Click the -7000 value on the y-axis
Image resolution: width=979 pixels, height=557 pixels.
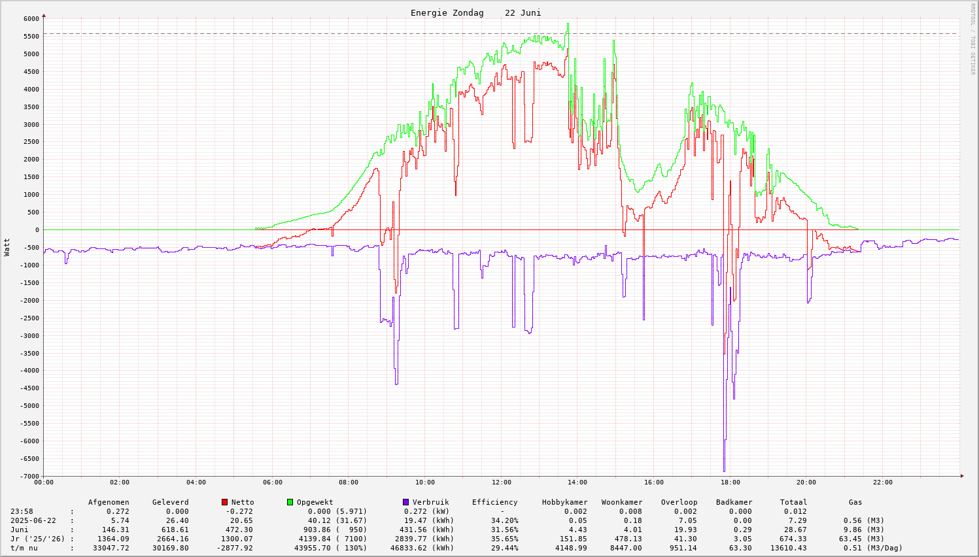click(x=29, y=476)
